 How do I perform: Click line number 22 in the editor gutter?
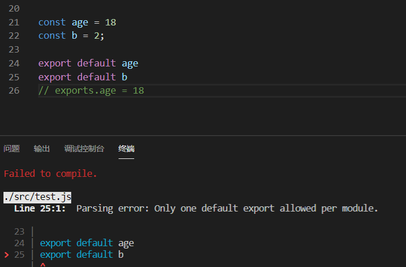(14, 36)
